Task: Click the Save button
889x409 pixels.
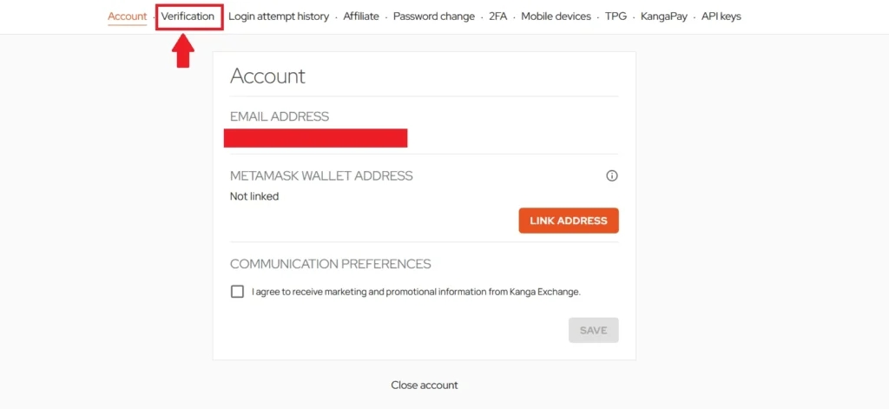Action: click(593, 330)
